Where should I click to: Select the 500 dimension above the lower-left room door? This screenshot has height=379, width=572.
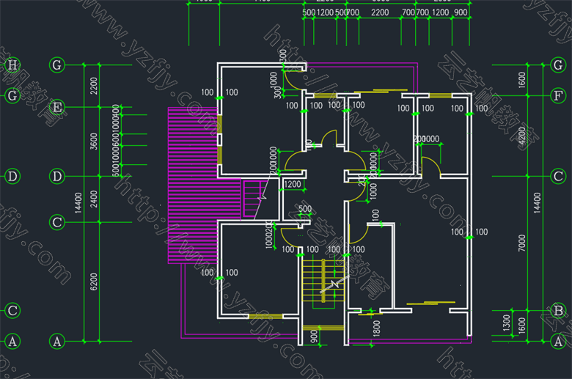305,209
